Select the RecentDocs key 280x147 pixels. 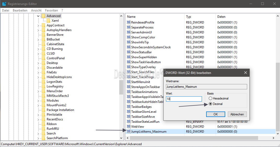tap(55, 119)
